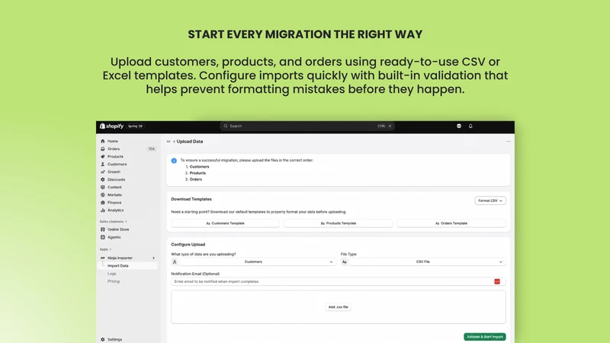Expand the Apps section
Viewport: 610px width, 343px height.
pyautogui.click(x=105, y=249)
